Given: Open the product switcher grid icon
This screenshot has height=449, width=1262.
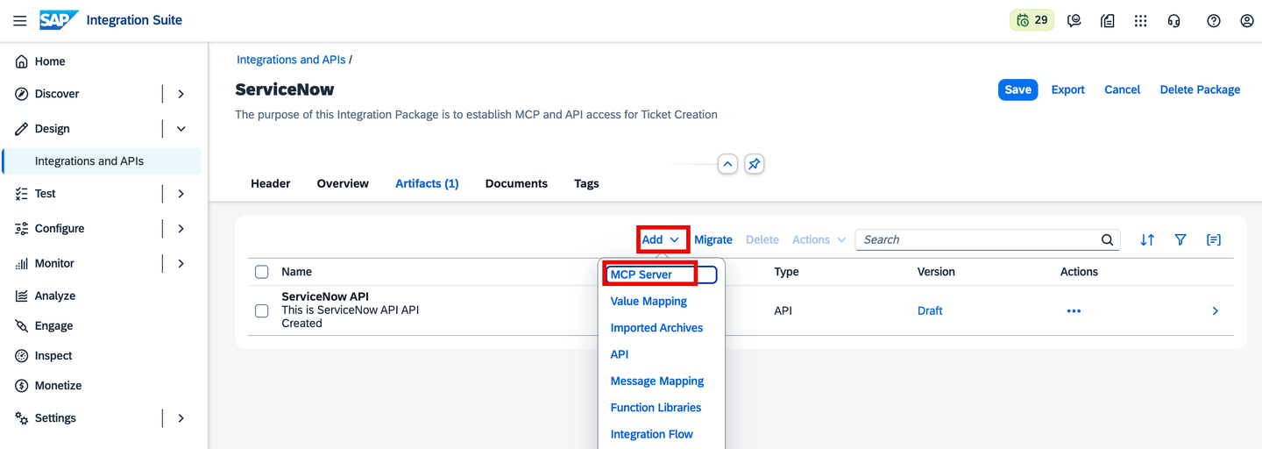Looking at the screenshot, I should pos(1140,21).
